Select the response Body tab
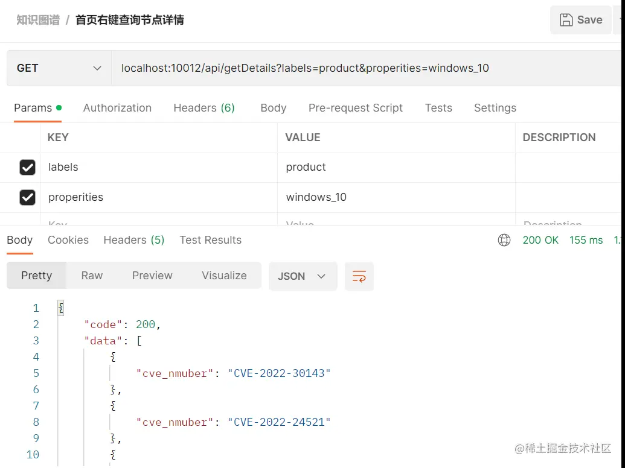This screenshot has width=625, height=468. pos(20,240)
